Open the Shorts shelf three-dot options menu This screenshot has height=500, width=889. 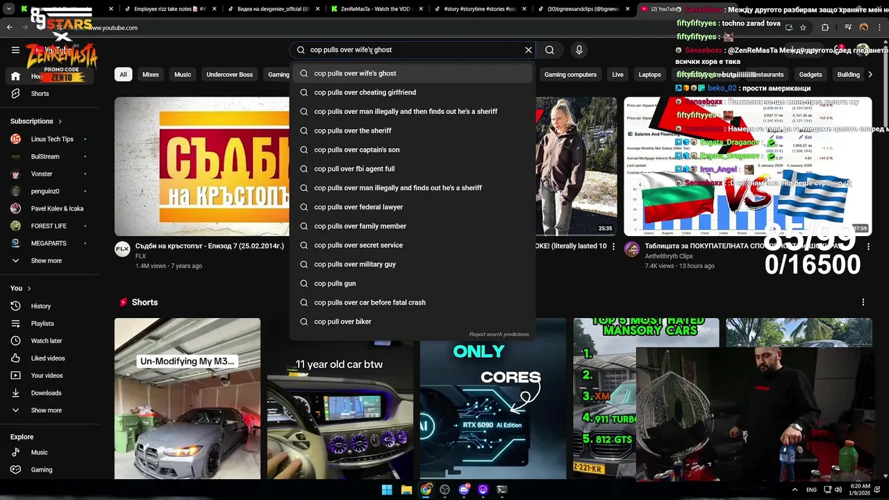pyautogui.click(x=863, y=302)
